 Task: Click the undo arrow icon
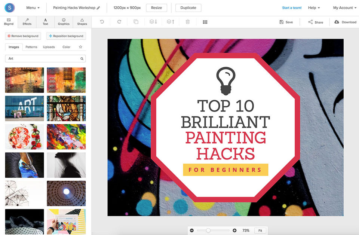(102, 22)
